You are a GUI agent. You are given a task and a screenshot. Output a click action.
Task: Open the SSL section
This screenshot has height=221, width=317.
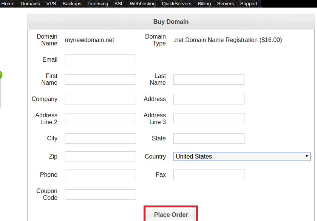point(118,3)
